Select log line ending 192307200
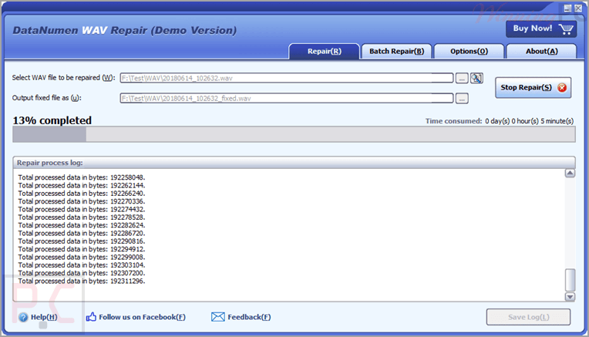The height and width of the screenshot is (337, 589). (82, 273)
